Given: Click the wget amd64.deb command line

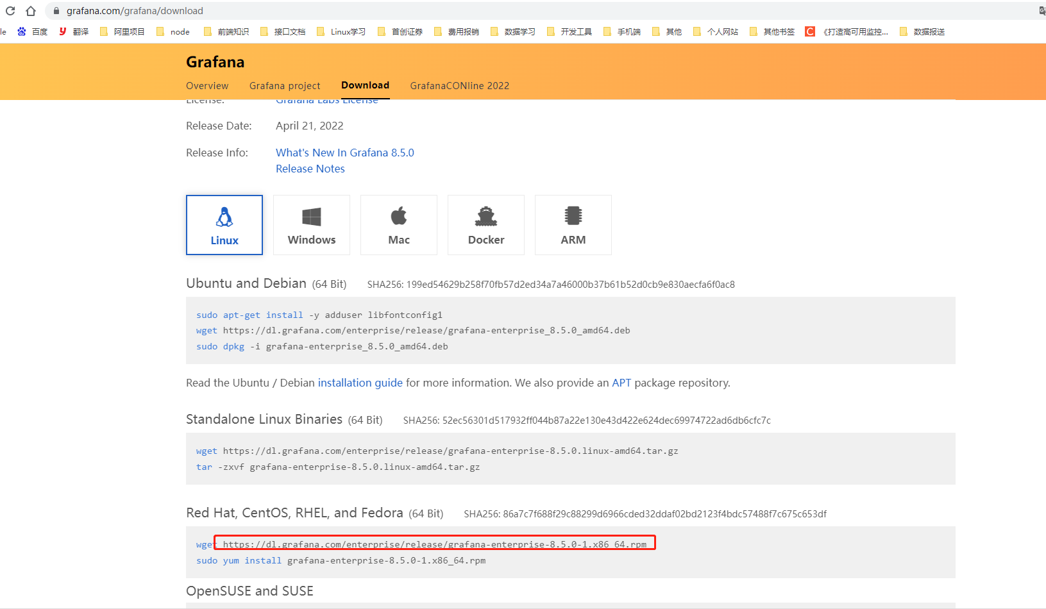Looking at the screenshot, I should click(413, 331).
